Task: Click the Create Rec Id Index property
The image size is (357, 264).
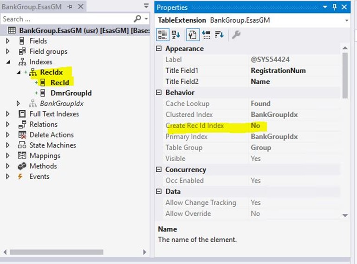Action: (x=195, y=126)
